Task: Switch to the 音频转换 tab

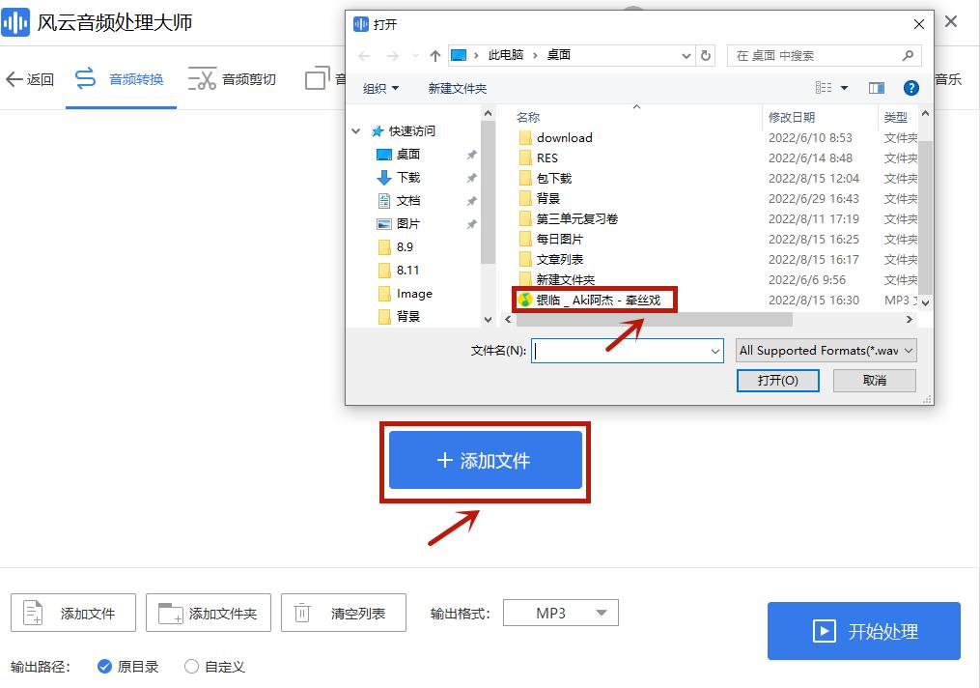Action: 121,78
